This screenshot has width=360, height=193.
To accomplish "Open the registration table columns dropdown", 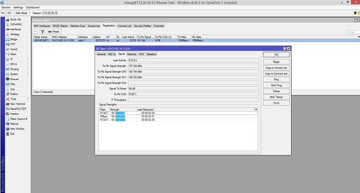I will (x=358, y=37).
